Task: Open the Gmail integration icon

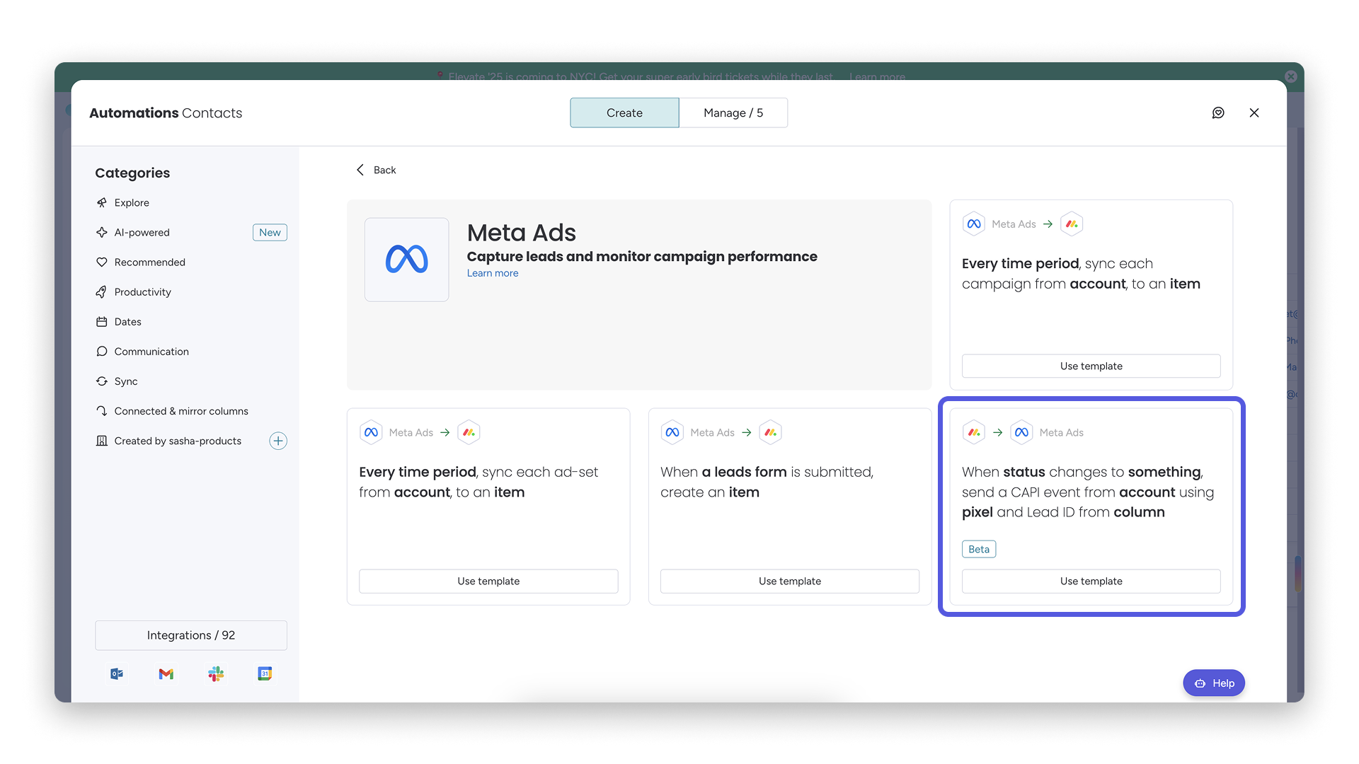Action: coord(166,673)
